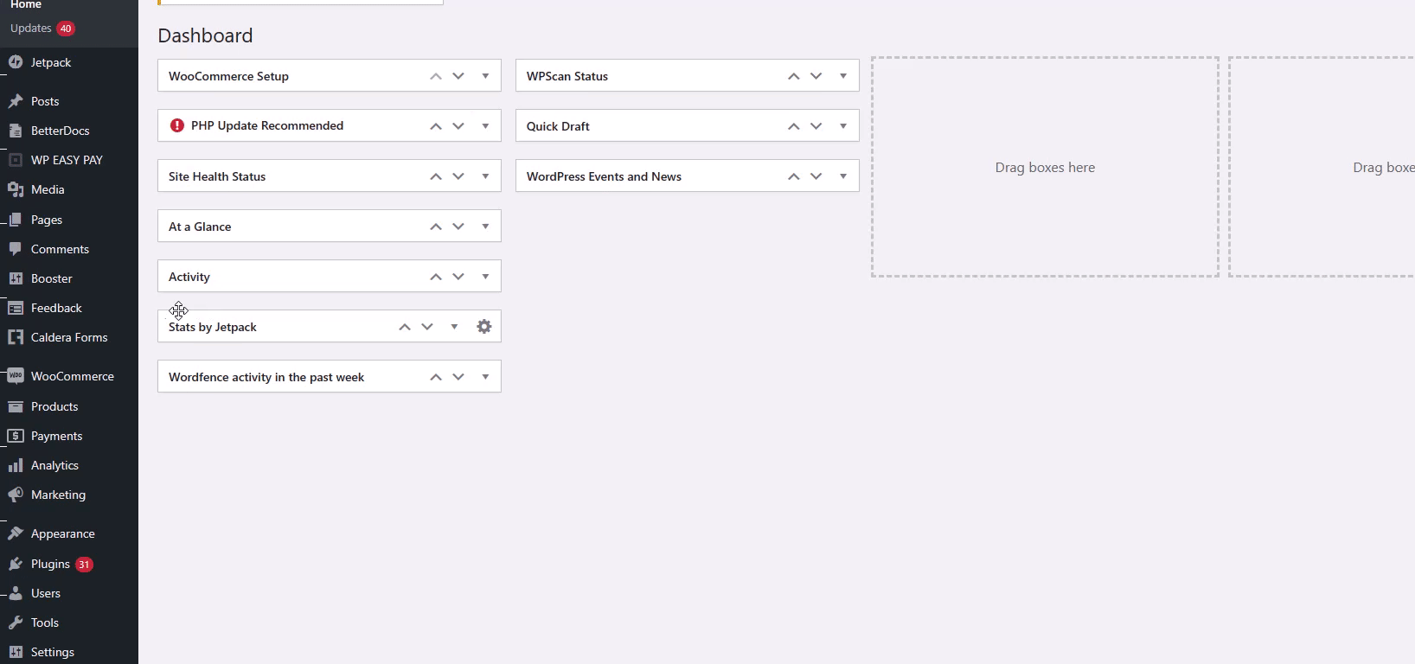This screenshot has height=664, width=1415.
Task: Click the Stats by Jetpack title
Action: 213,327
